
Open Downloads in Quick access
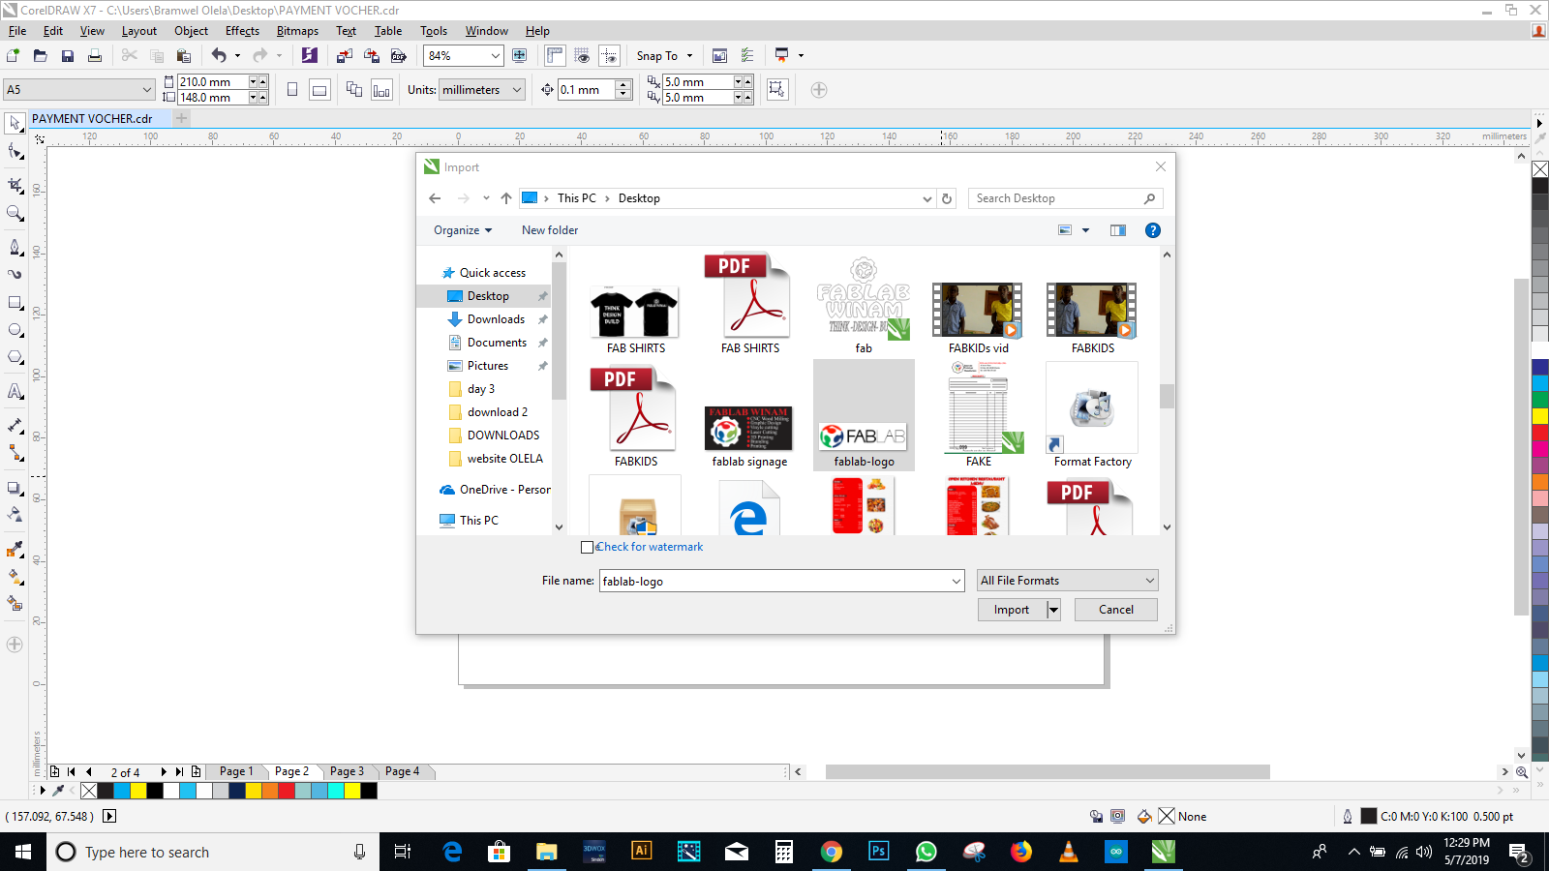click(x=496, y=319)
